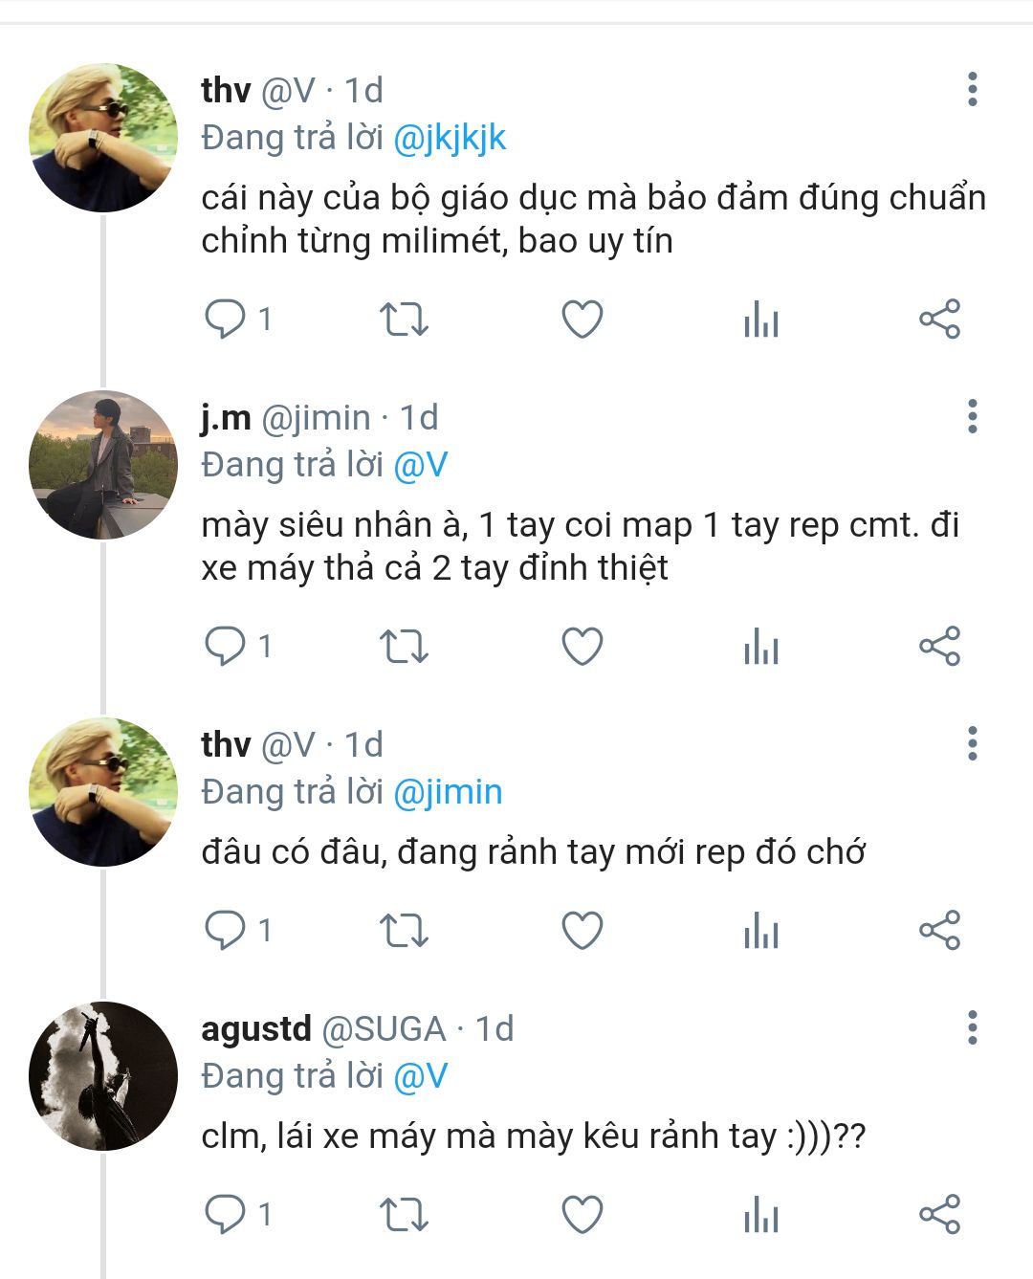Reply to agustd's tweet

coord(226,1215)
